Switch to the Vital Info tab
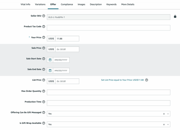180x130 pixels. pyautogui.click(x=26, y=4)
